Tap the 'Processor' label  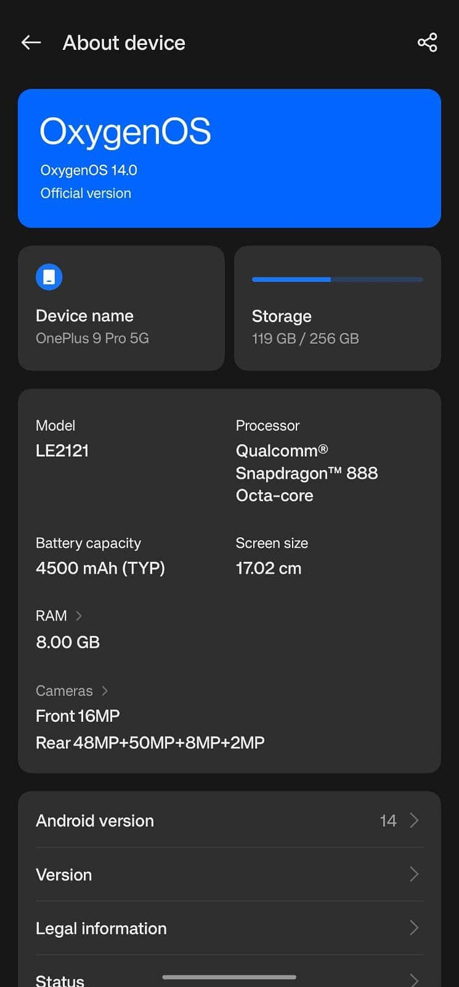pyautogui.click(x=267, y=426)
